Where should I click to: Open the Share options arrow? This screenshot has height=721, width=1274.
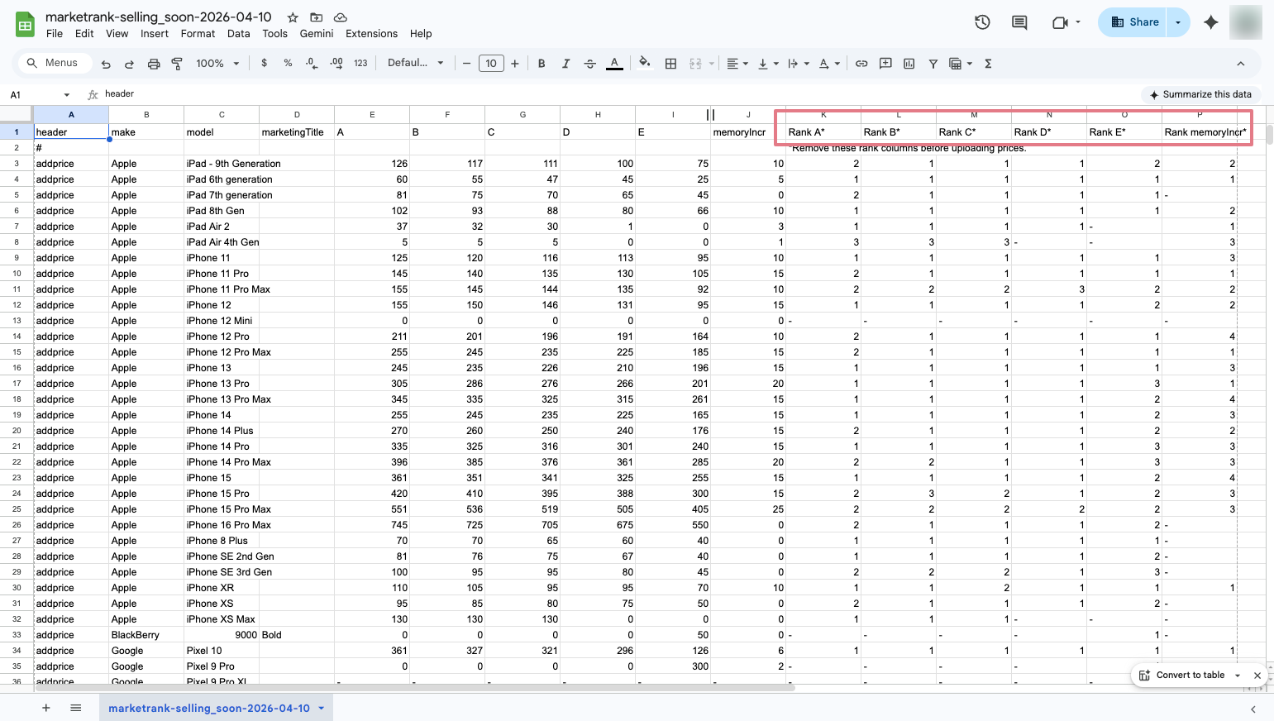coord(1178,22)
